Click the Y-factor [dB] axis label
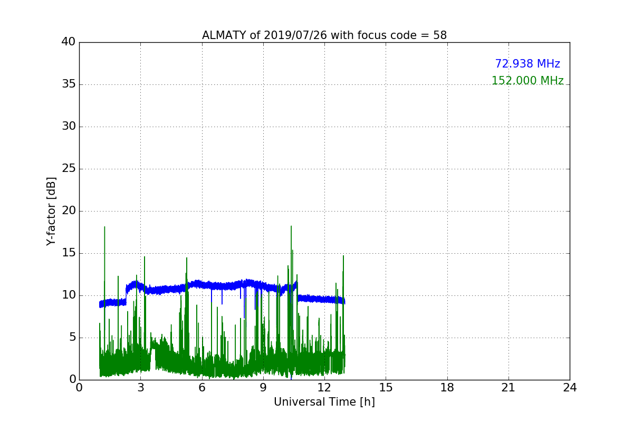Image resolution: width=633 pixels, height=422 pixels. click(x=51, y=211)
